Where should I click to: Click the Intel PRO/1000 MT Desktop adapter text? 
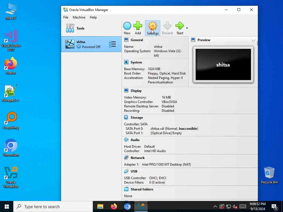[x=166, y=165]
